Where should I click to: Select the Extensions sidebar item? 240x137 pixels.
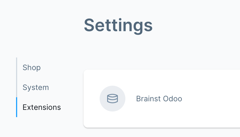[x=42, y=107]
